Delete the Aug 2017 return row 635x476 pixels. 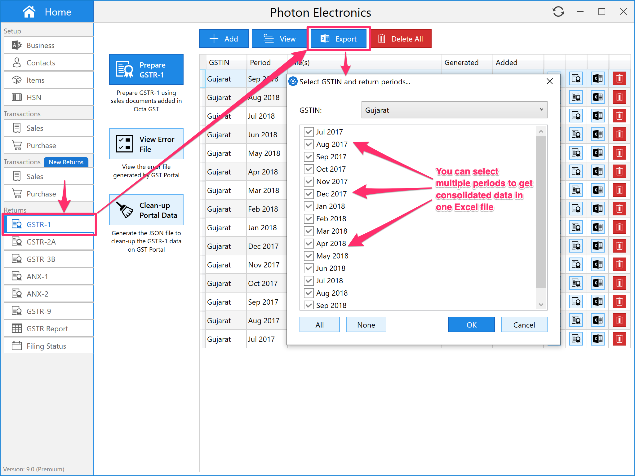click(x=619, y=320)
